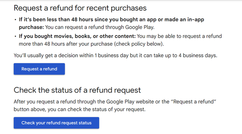Click the first bullet point marker

[x=15, y=20]
